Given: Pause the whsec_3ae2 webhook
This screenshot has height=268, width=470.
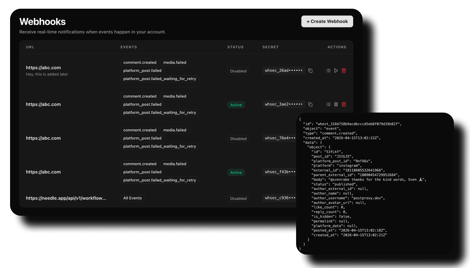Looking at the screenshot, I should [336, 105].
